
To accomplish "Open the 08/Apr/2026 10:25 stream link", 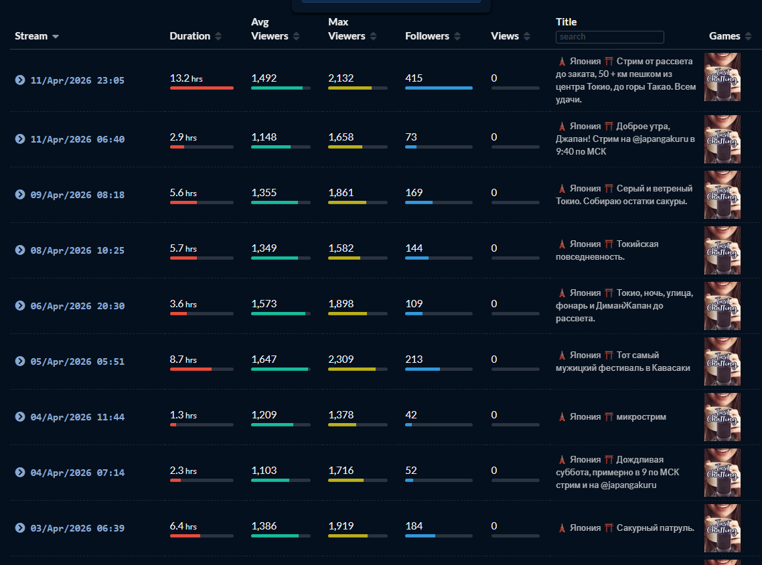I will [77, 250].
